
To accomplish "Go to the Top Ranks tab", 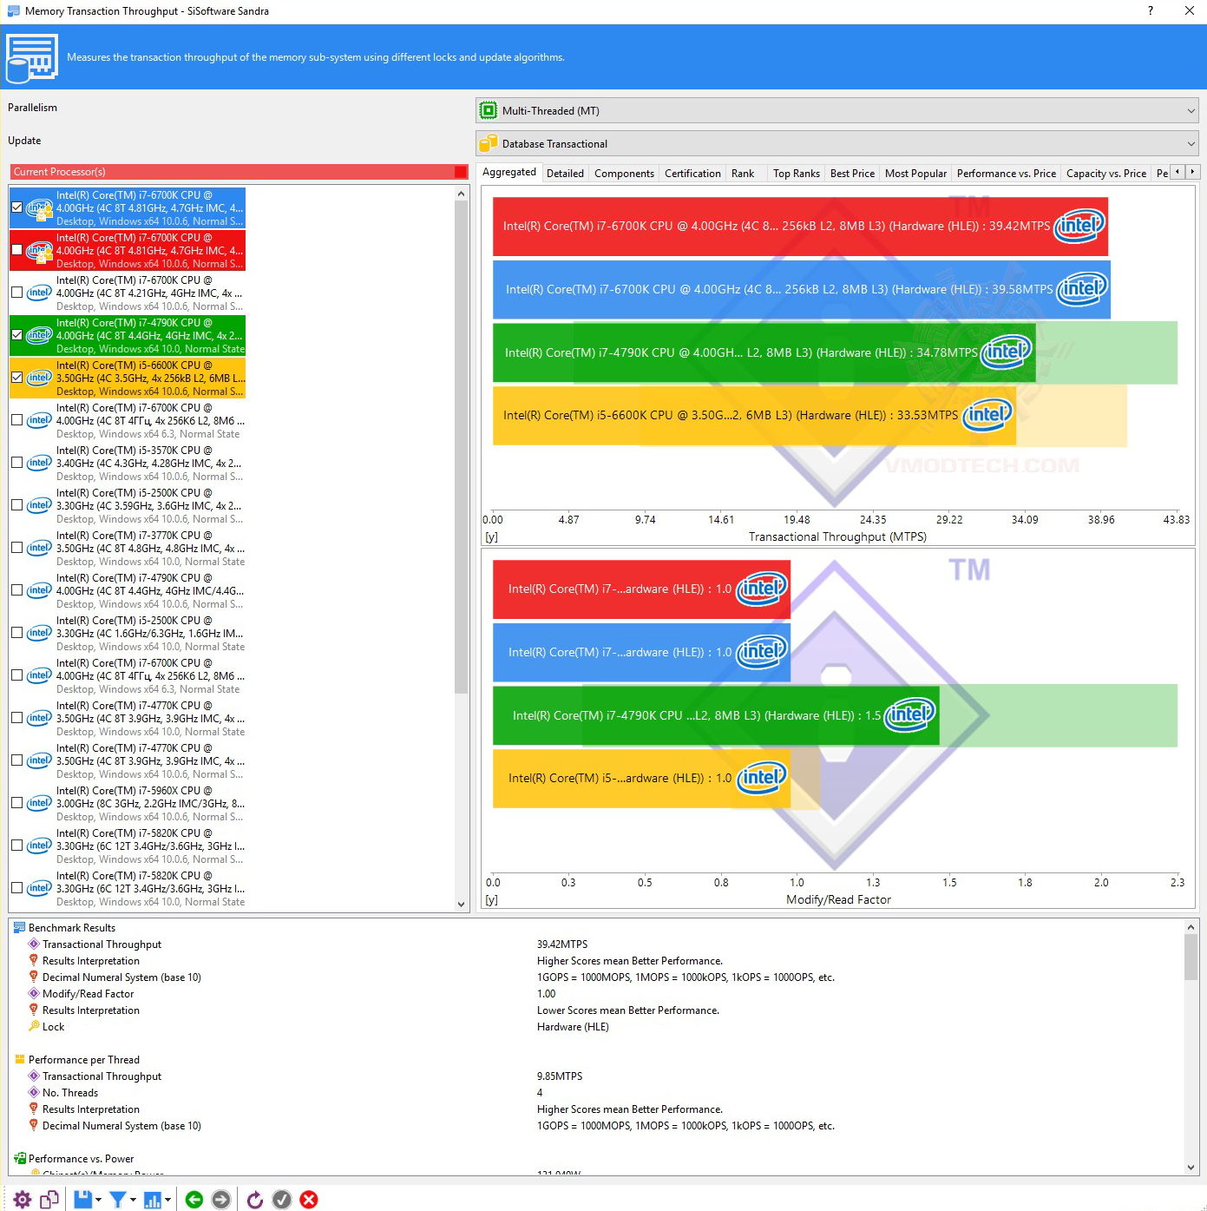I will coord(797,174).
